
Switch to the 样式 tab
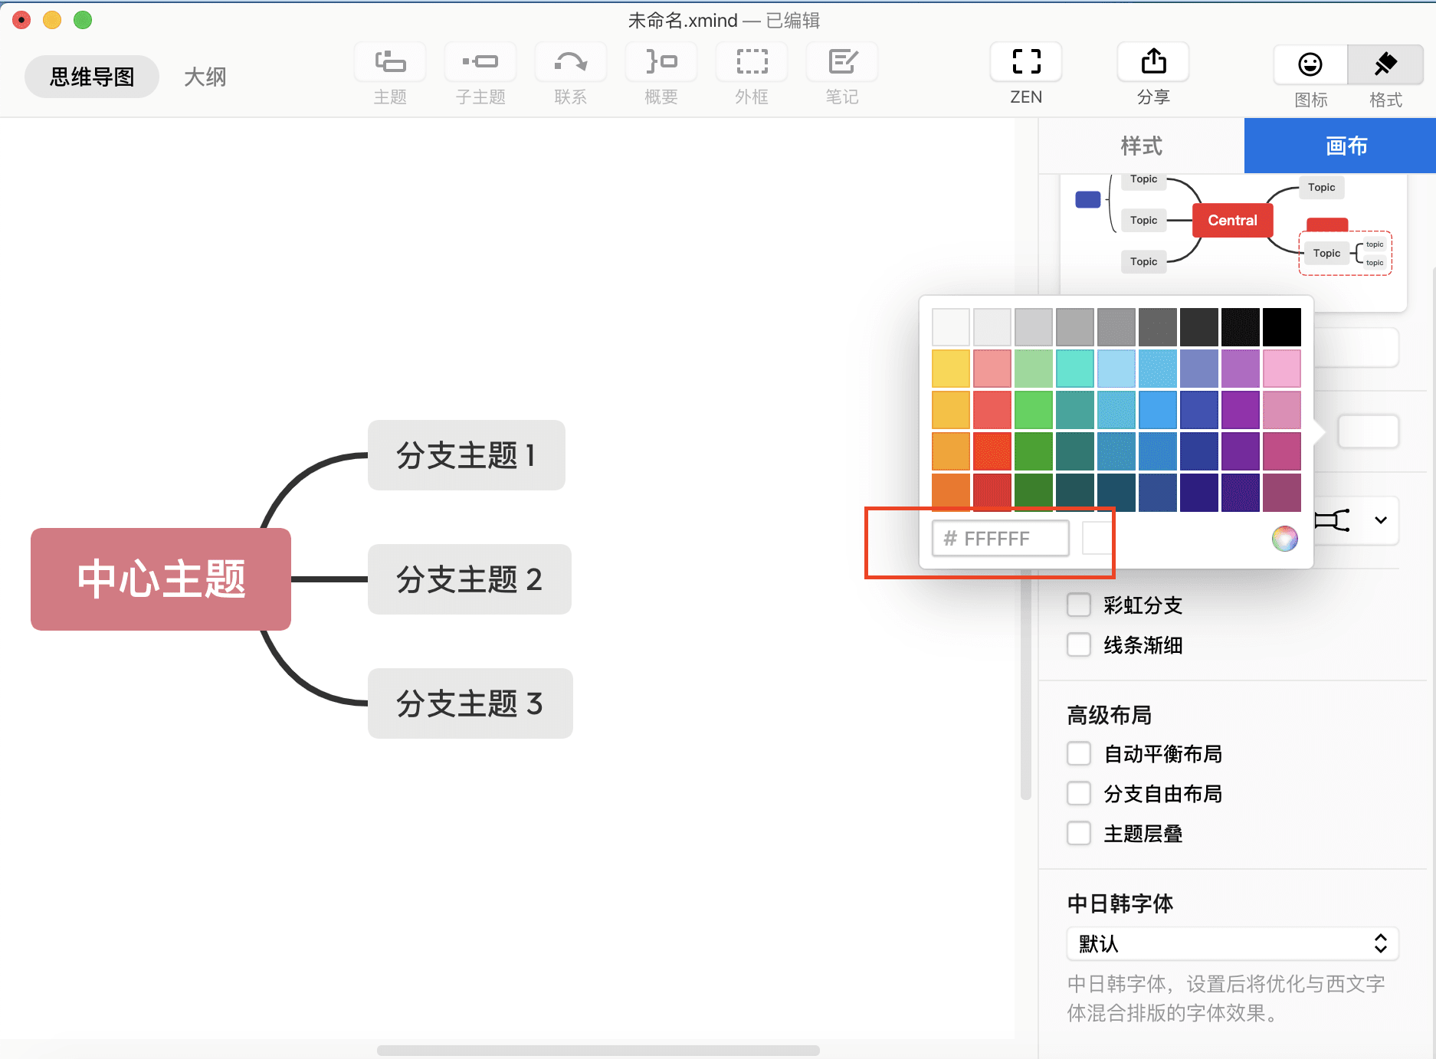1141,146
